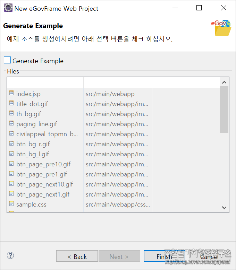This screenshot has height=270, width=236.
Task: Click the src/main/webapp path of index.jsp
Action: point(110,94)
